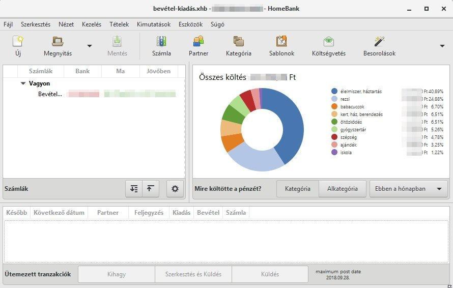Click the Kiadás column header
The image size is (453, 288).
[x=181, y=213]
